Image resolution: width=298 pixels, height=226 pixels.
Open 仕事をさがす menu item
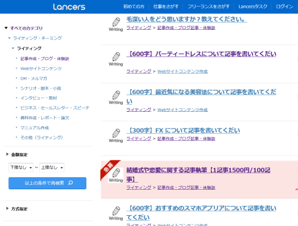(166, 7)
